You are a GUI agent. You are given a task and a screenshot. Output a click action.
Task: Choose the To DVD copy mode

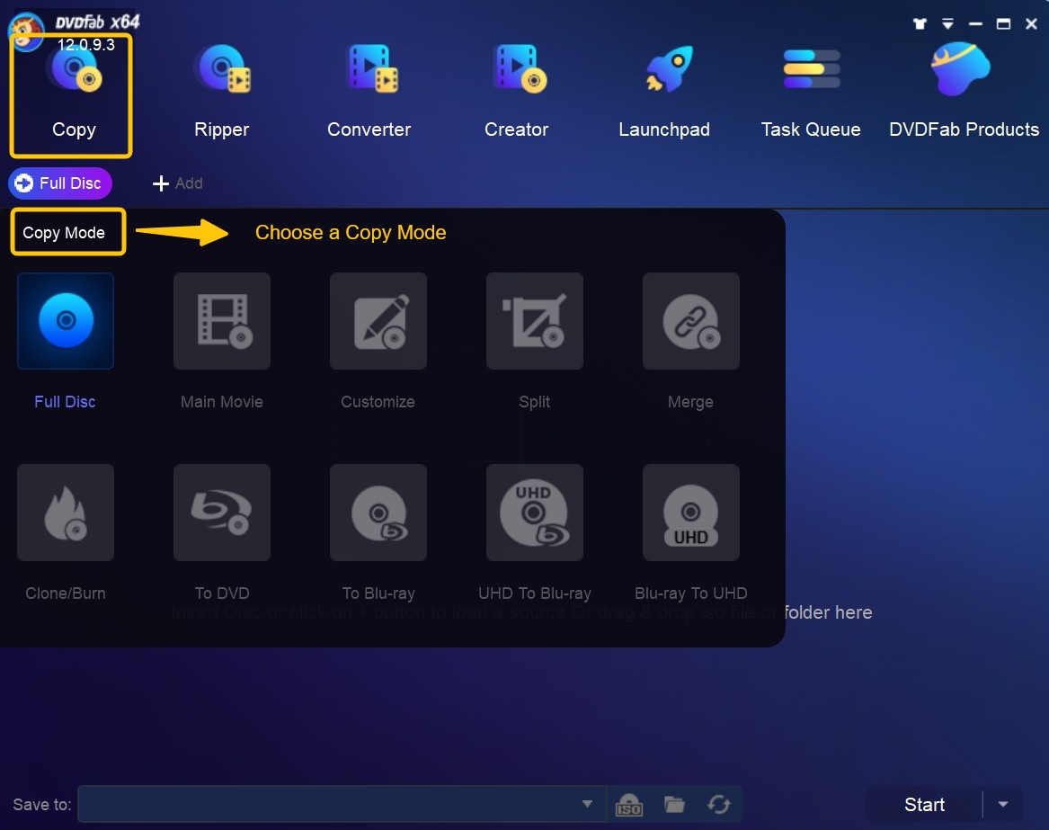tap(221, 513)
